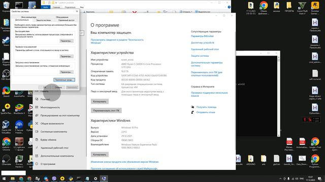Select Общие возможности in Settings sidebar
The image size is (325, 182).
point(52,123)
